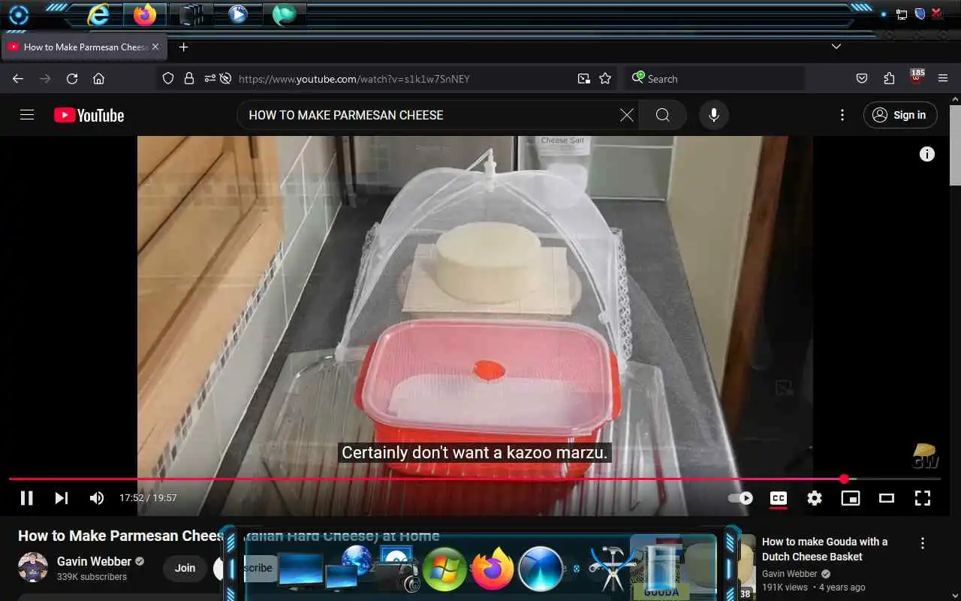Viewport: 961px width, 601px height.
Task: Click the blocked autoplay permission icon
Action: (225, 79)
